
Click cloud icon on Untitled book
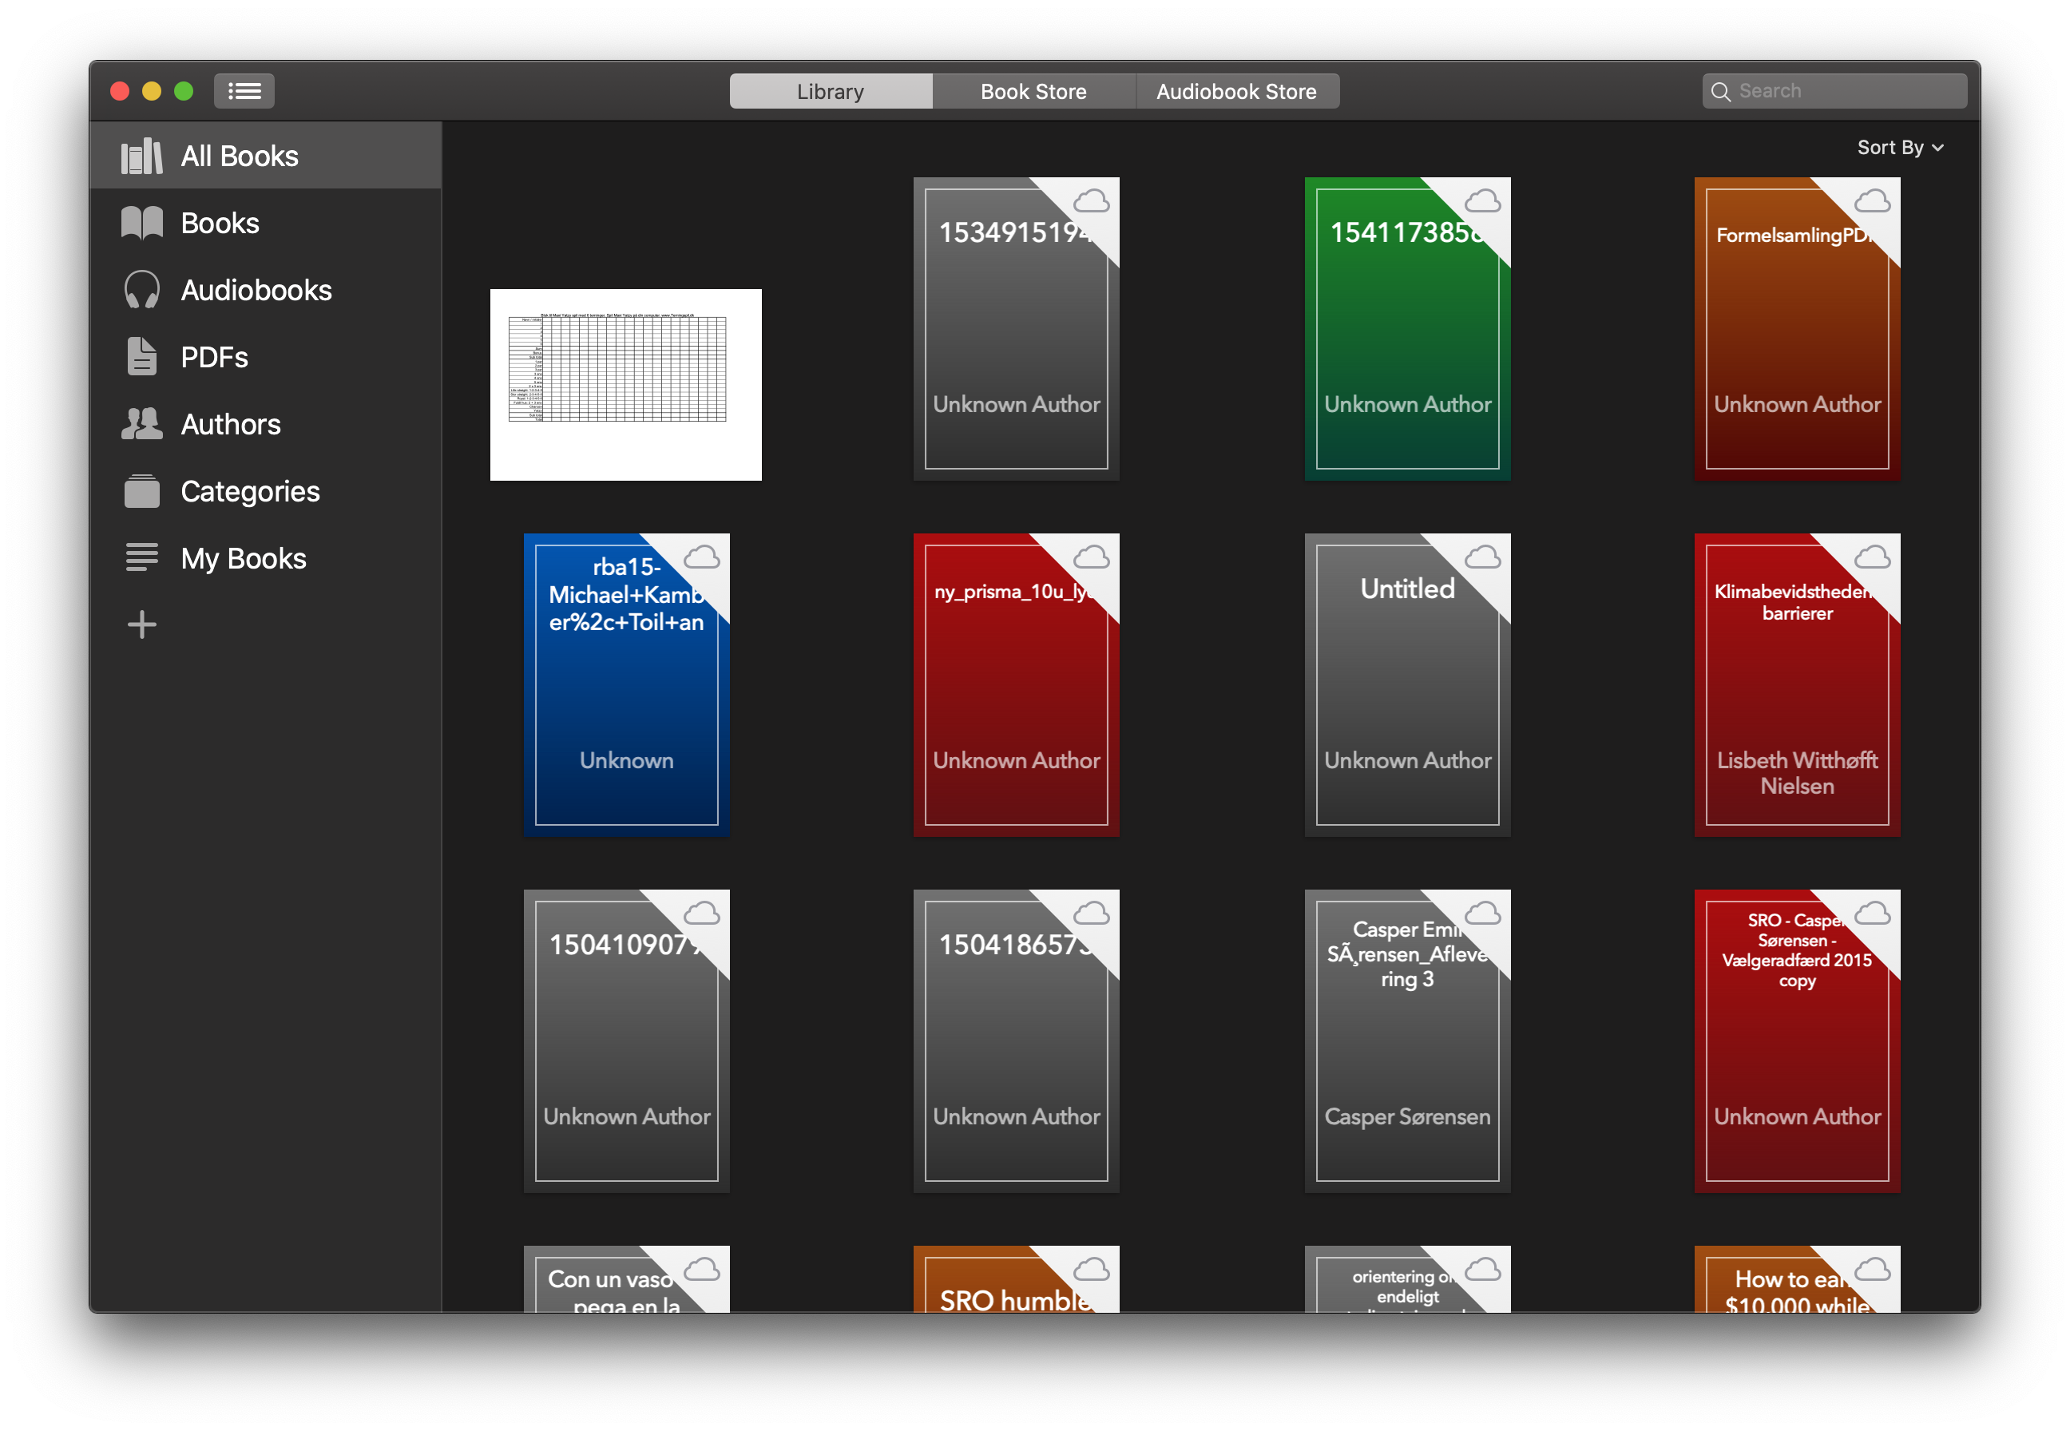(1482, 557)
